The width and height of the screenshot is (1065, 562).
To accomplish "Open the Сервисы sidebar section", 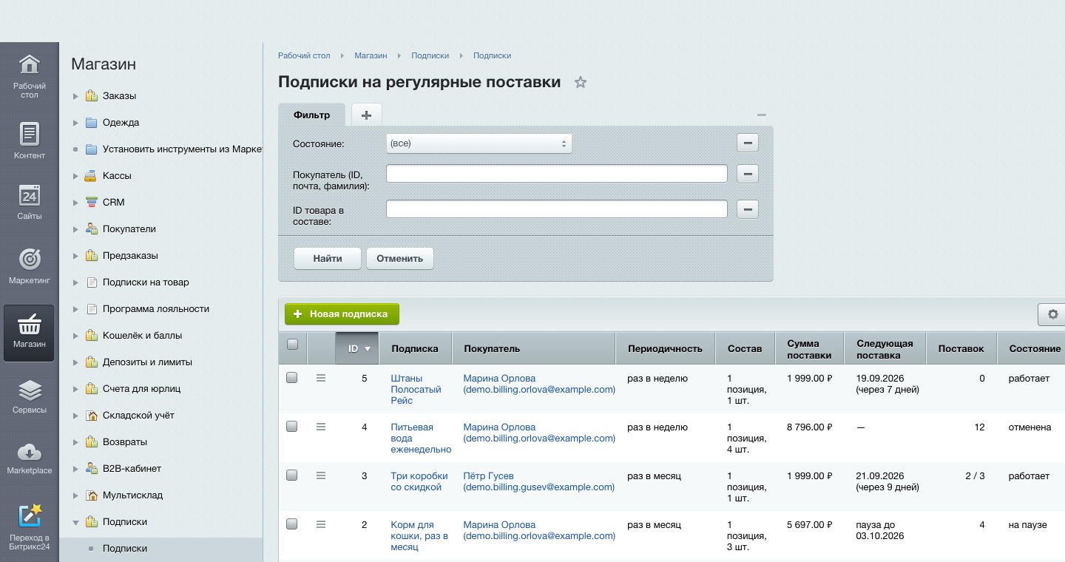I will [29, 396].
